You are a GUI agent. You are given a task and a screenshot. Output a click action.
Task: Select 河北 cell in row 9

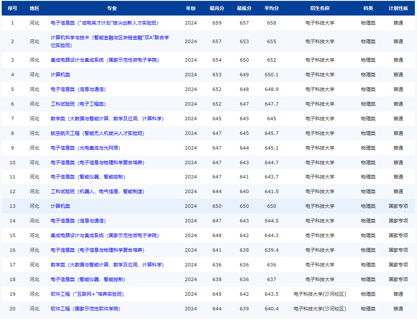34,148
